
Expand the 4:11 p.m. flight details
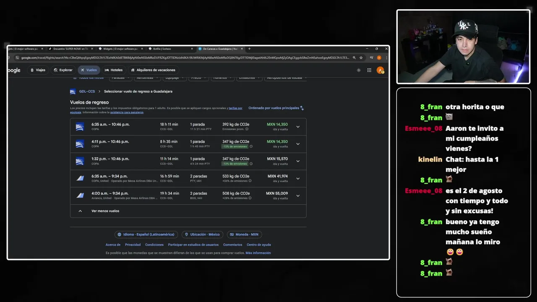point(298,144)
